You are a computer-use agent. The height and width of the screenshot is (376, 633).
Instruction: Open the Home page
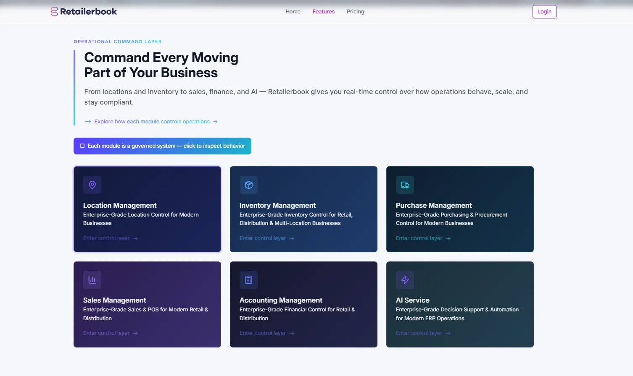pos(293,12)
